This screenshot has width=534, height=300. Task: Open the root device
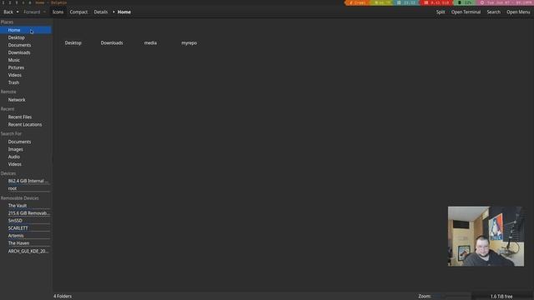tap(26, 188)
